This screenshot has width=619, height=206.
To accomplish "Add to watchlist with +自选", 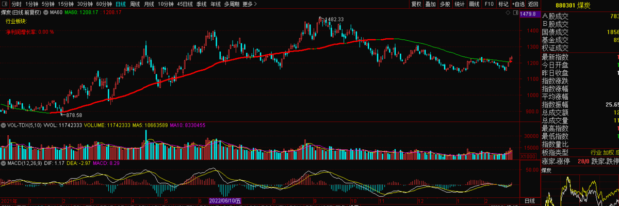I will [518, 4].
